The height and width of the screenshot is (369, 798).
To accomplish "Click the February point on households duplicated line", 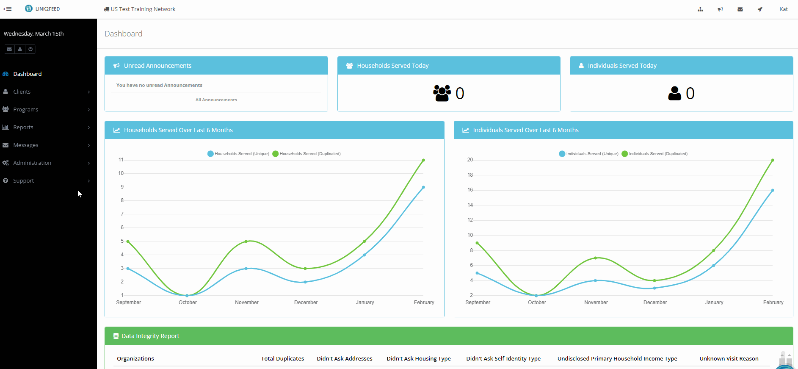I will tap(423, 160).
